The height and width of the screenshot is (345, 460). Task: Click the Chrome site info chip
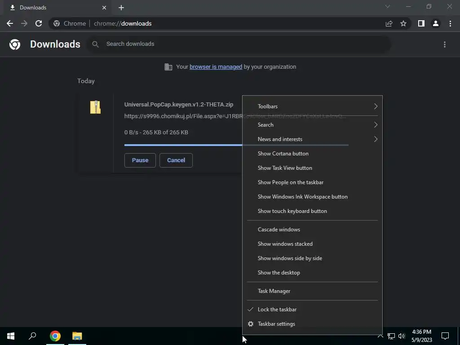click(x=70, y=23)
